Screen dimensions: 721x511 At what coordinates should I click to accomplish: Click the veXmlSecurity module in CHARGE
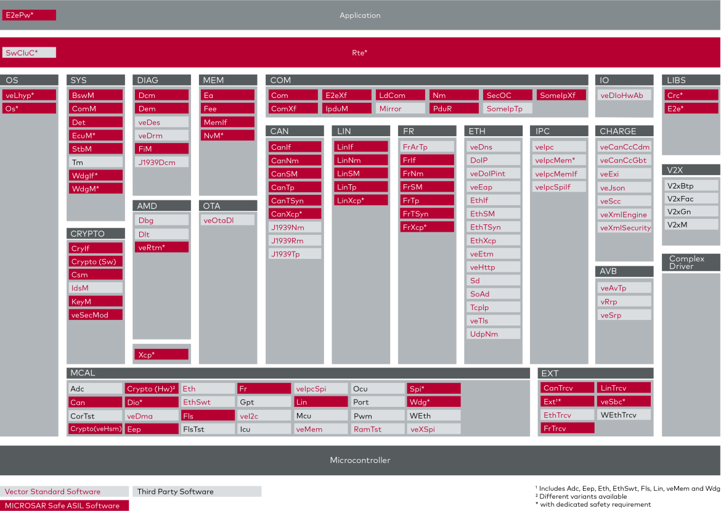point(625,228)
